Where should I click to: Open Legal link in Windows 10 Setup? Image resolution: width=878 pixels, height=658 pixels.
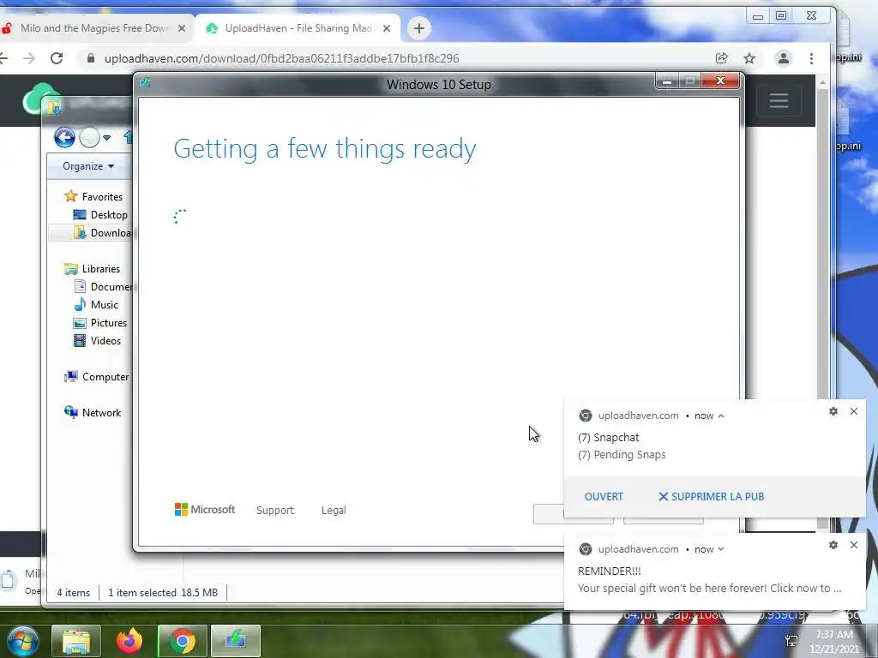tap(334, 511)
